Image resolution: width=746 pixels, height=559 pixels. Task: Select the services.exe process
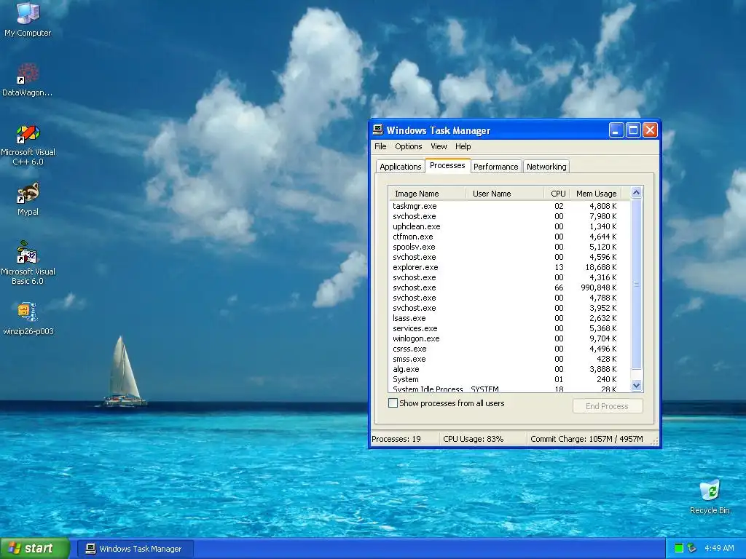click(x=509, y=328)
